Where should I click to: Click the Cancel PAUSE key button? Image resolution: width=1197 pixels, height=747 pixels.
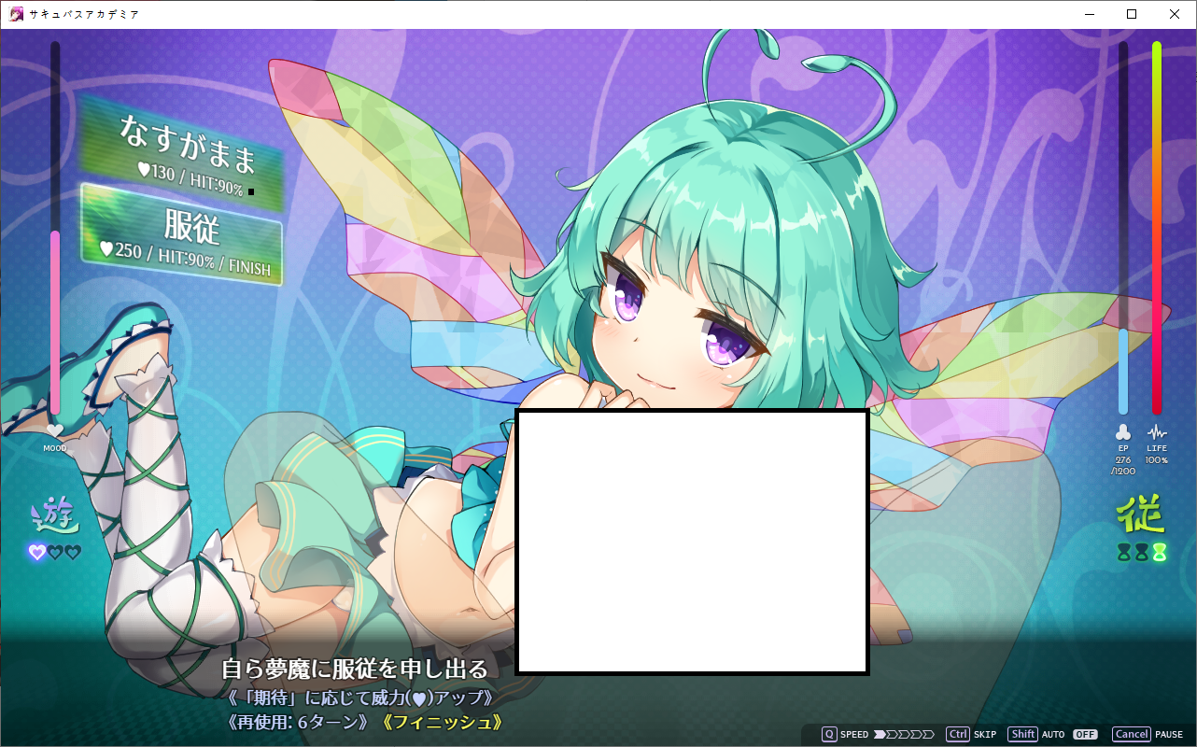point(1131,734)
